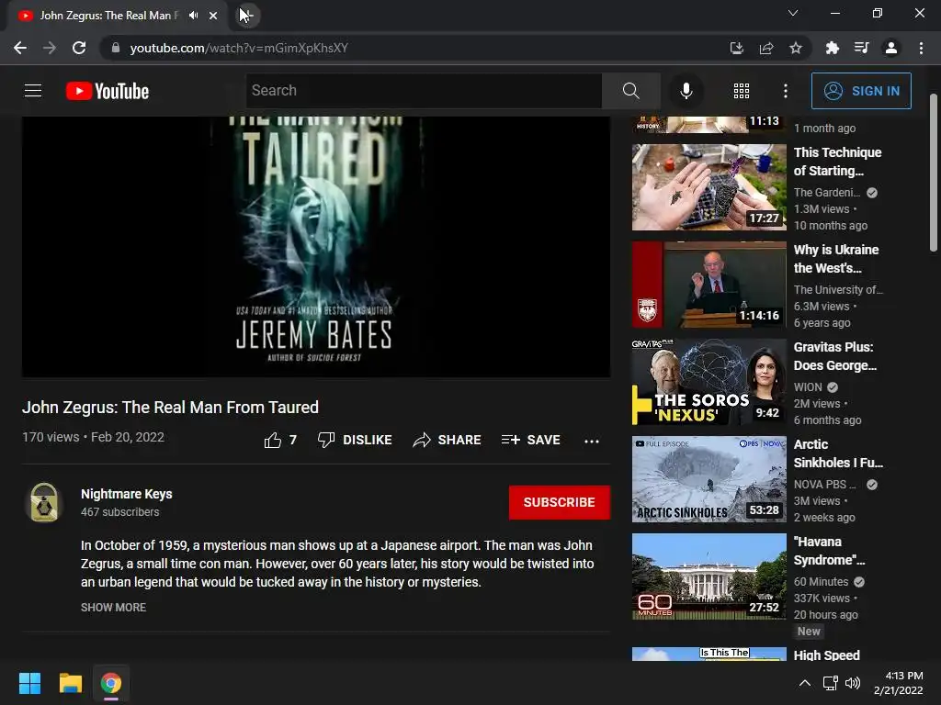Select the John Zegrus browser tab
The height and width of the screenshot is (705, 941).
coord(117,16)
